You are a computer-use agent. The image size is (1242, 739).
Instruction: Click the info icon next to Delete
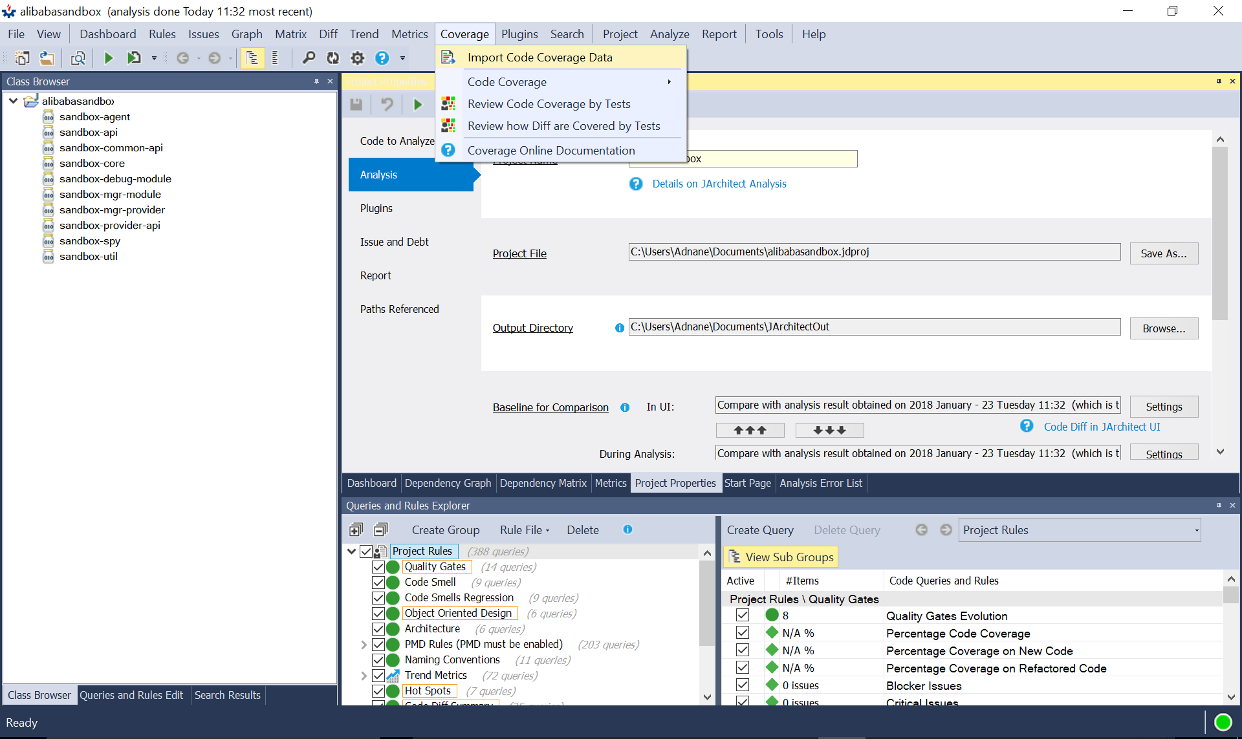coord(627,530)
